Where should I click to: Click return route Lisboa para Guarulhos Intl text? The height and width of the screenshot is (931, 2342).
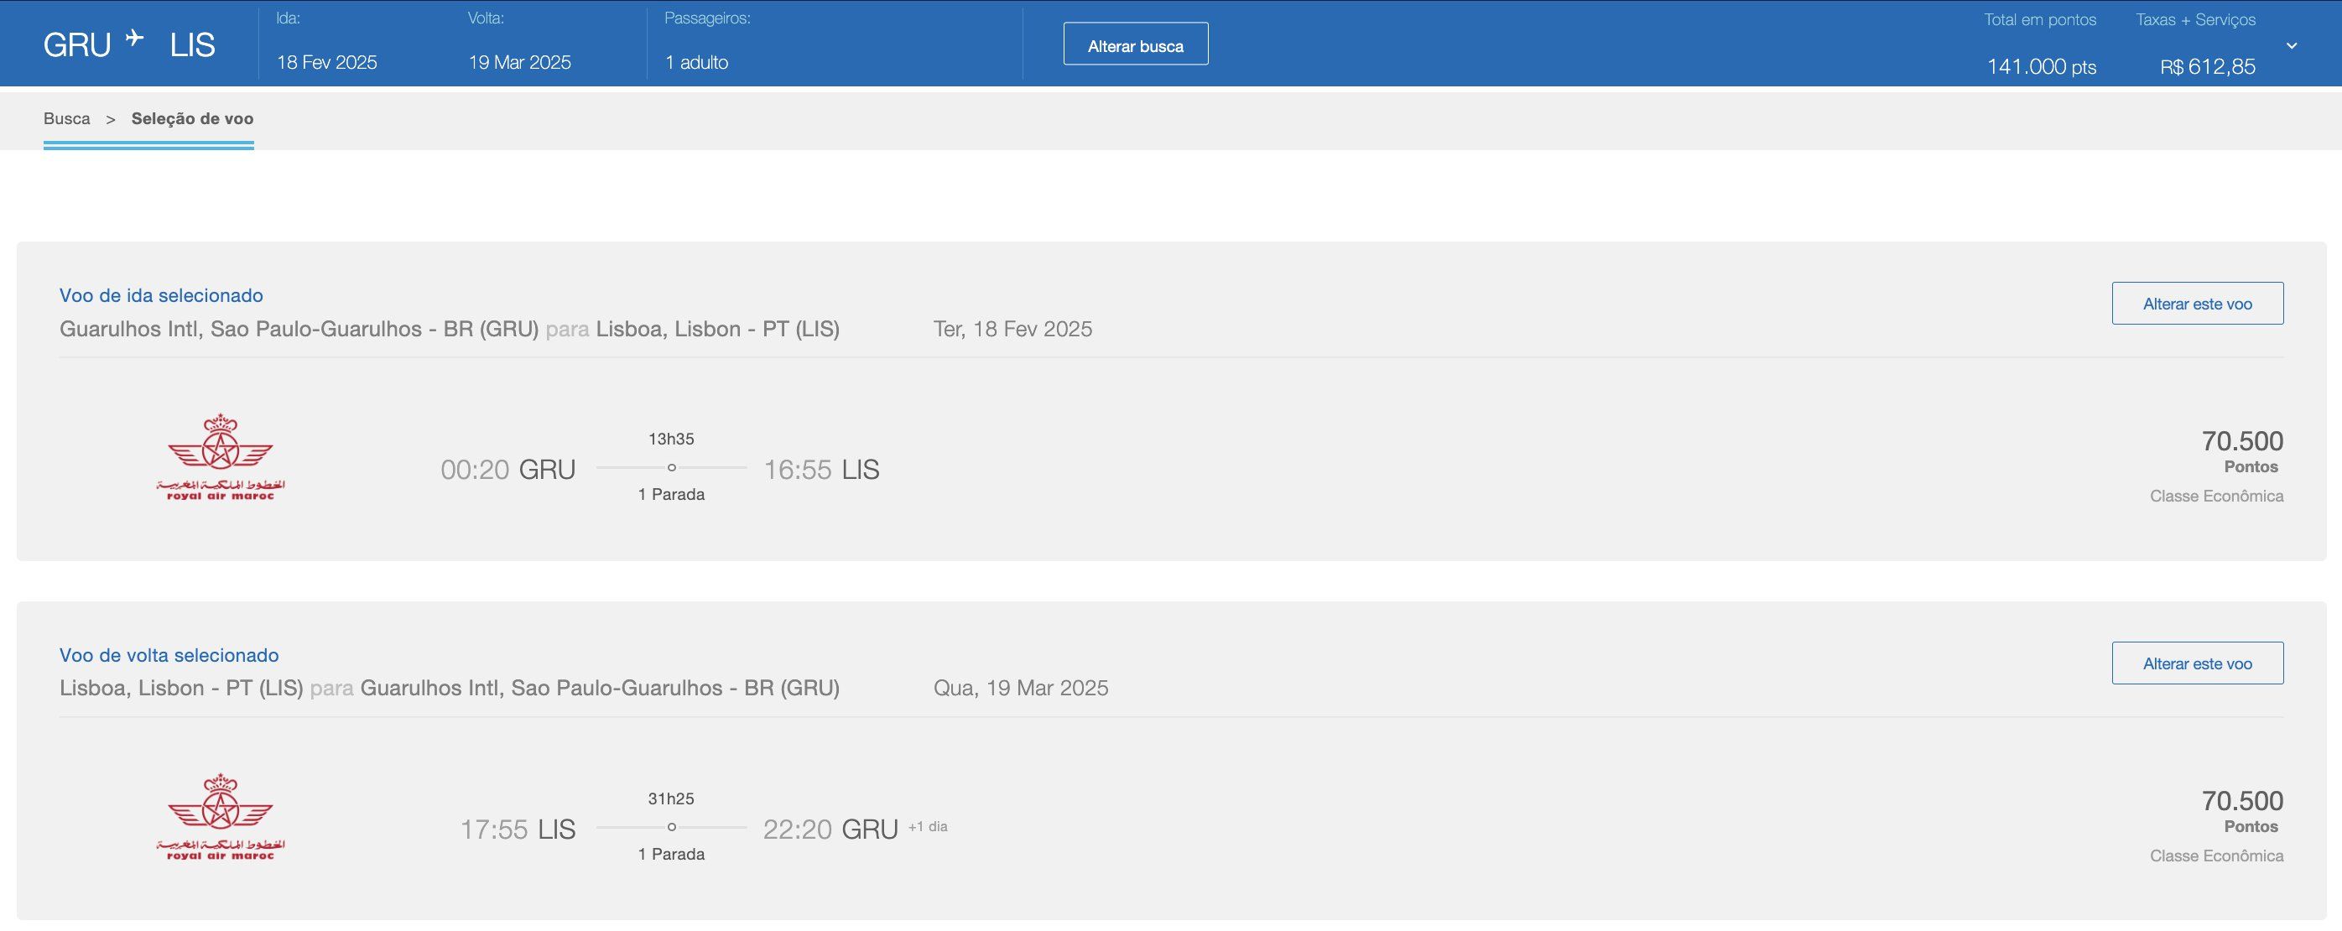click(x=449, y=689)
